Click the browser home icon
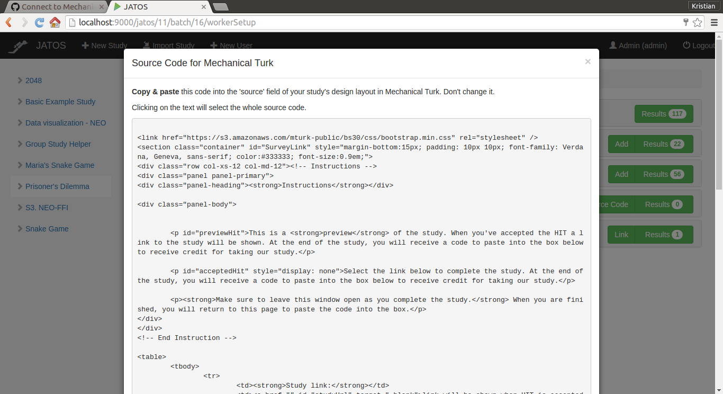The image size is (723, 394). pos(55,22)
